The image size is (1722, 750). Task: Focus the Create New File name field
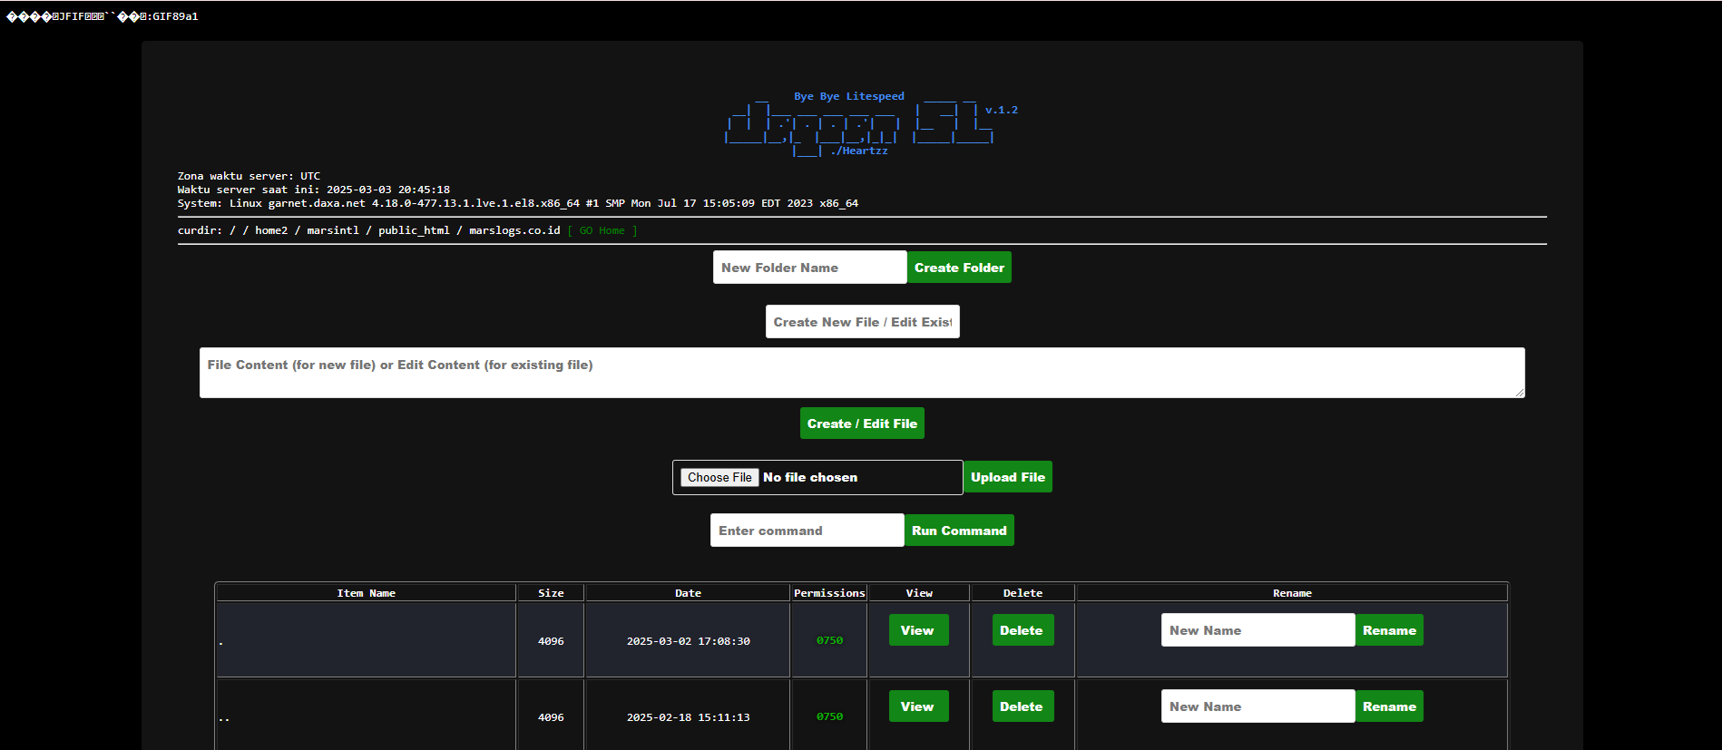[862, 322]
